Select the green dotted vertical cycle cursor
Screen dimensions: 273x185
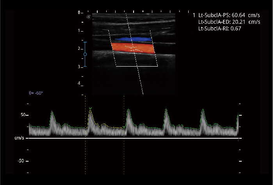(x=124, y=135)
